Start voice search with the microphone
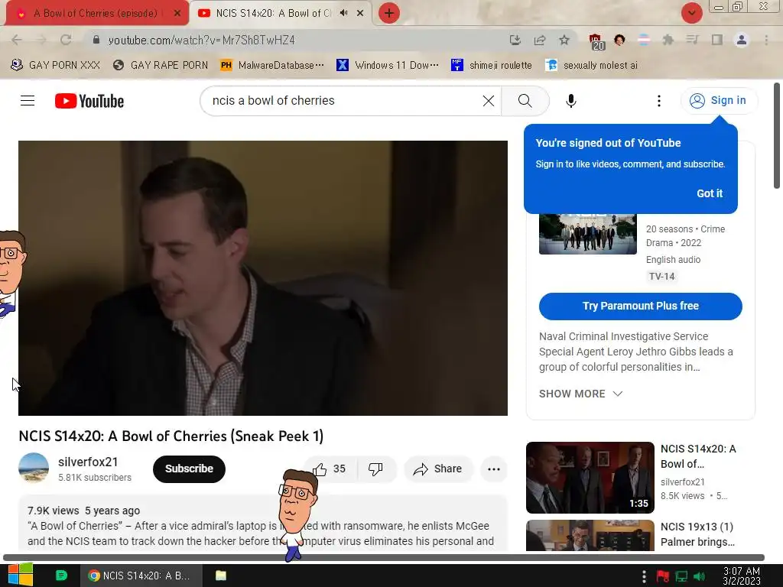Image resolution: width=783 pixels, height=587 pixels. (570, 101)
